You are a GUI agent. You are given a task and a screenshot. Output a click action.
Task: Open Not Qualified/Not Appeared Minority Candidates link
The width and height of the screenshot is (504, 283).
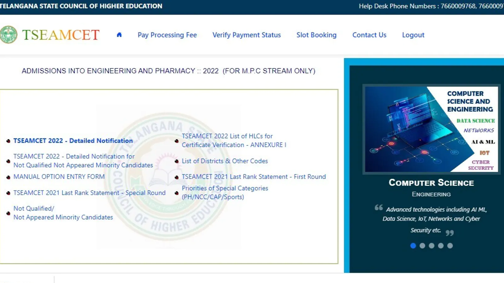(63, 213)
